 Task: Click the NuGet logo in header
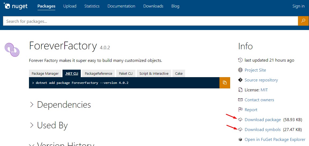[x=16, y=6]
